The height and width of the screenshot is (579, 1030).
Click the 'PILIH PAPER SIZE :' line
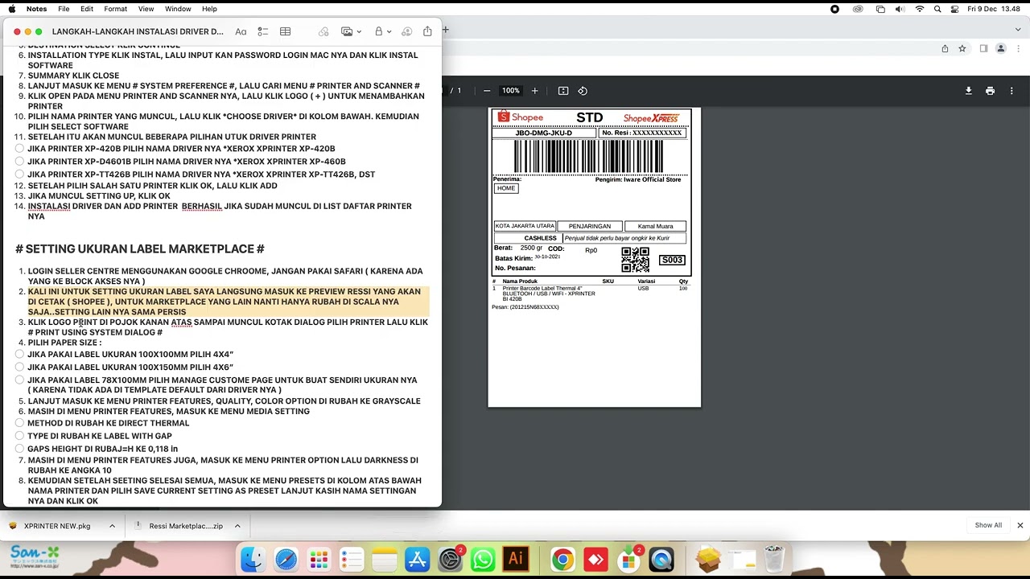click(64, 343)
